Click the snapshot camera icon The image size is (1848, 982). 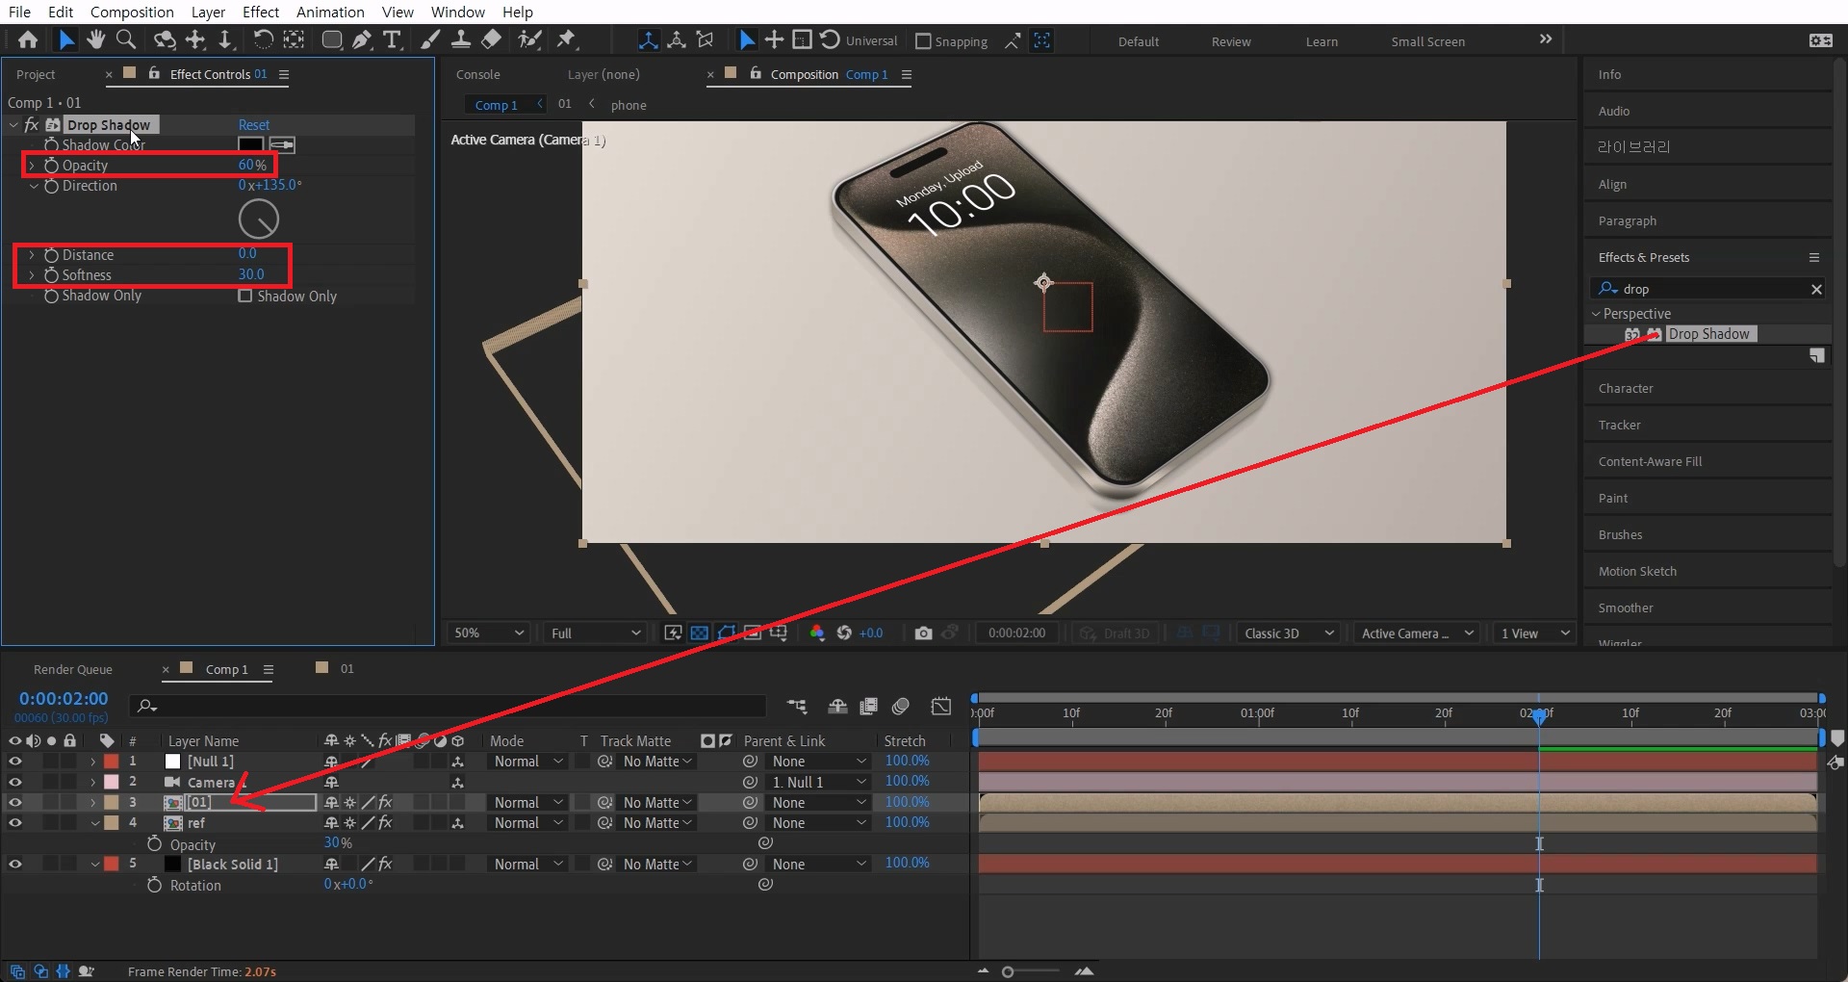[x=923, y=633]
